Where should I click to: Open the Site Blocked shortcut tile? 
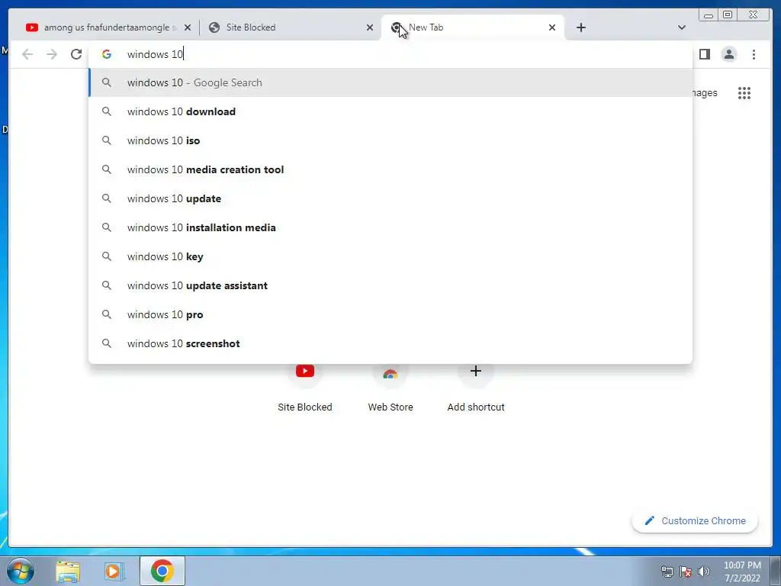tap(305, 388)
